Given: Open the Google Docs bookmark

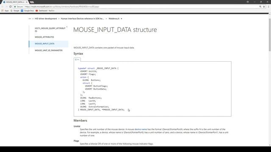Looking at the screenshot, I should 28,11.
